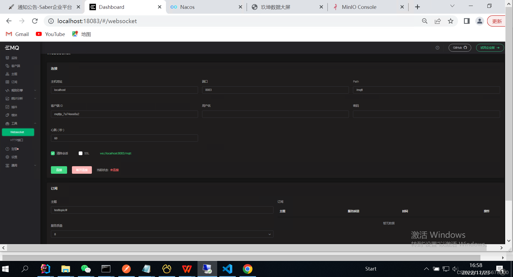
Task: Open the 客户端 clients page
Action: tap(15, 66)
